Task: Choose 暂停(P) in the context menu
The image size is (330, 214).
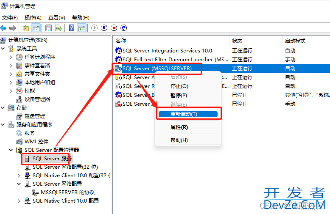Action: coord(179,96)
